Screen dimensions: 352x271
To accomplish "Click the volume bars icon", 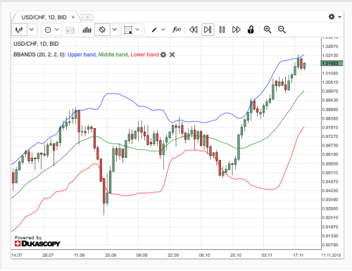I will pyautogui.click(x=87, y=30).
